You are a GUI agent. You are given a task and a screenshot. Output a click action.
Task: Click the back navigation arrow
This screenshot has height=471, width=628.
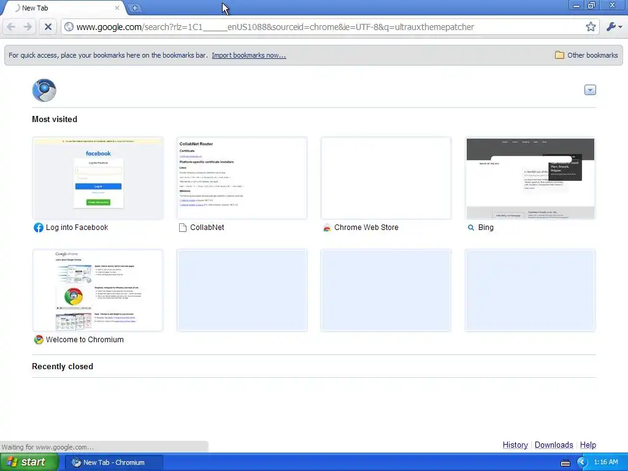[x=11, y=27]
